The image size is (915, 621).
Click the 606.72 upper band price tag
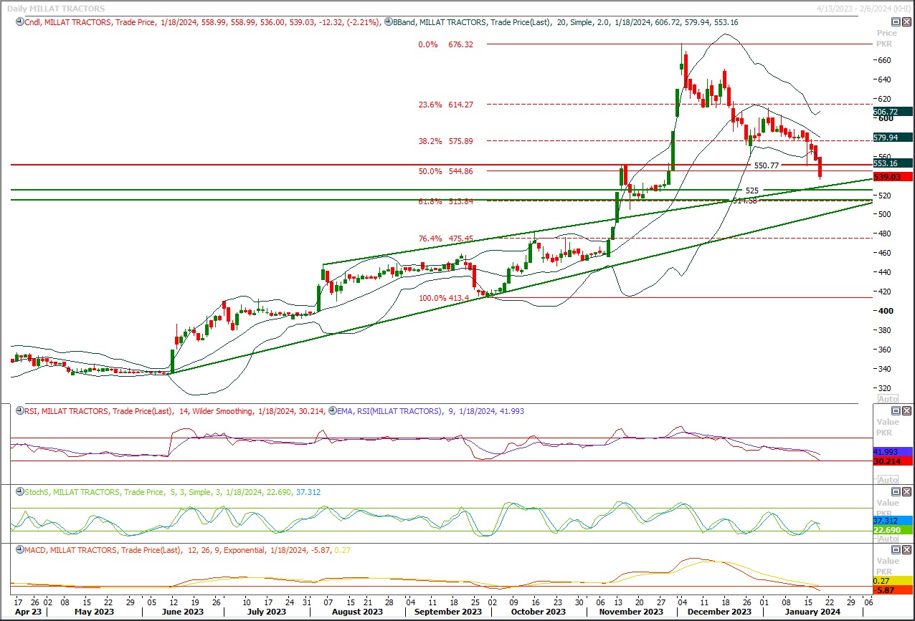[893, 112]
